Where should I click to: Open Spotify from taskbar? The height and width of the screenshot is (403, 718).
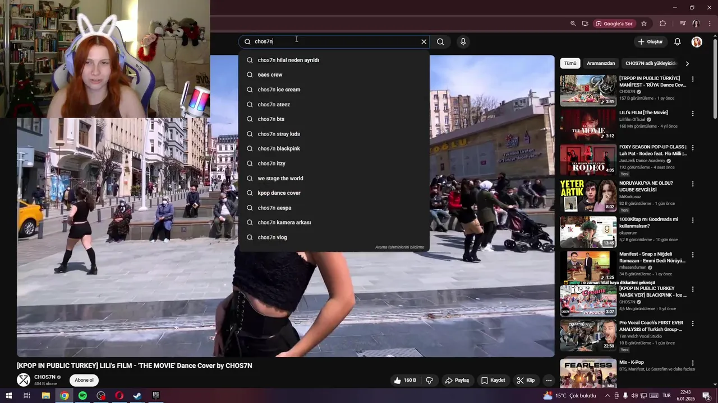tap(82, 396)
